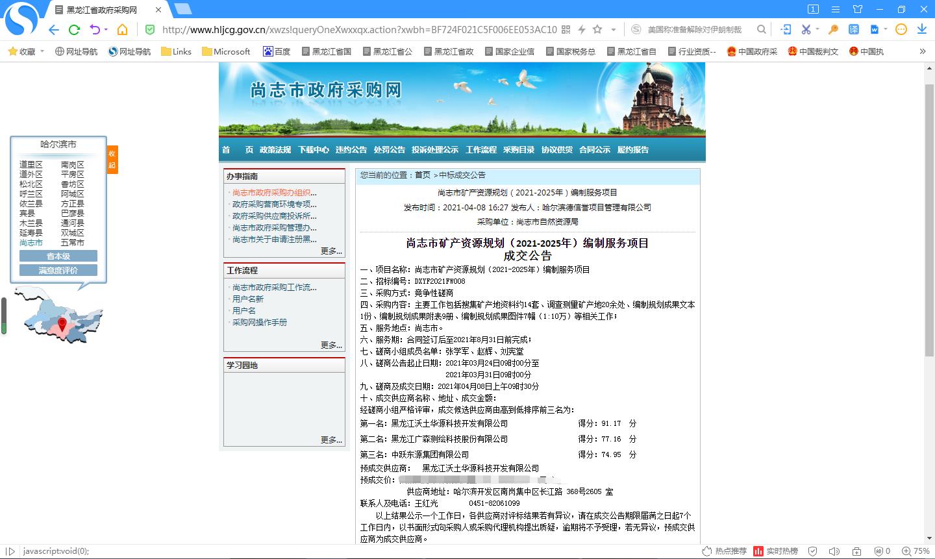Click the browser refresh icon

(74, 29)
